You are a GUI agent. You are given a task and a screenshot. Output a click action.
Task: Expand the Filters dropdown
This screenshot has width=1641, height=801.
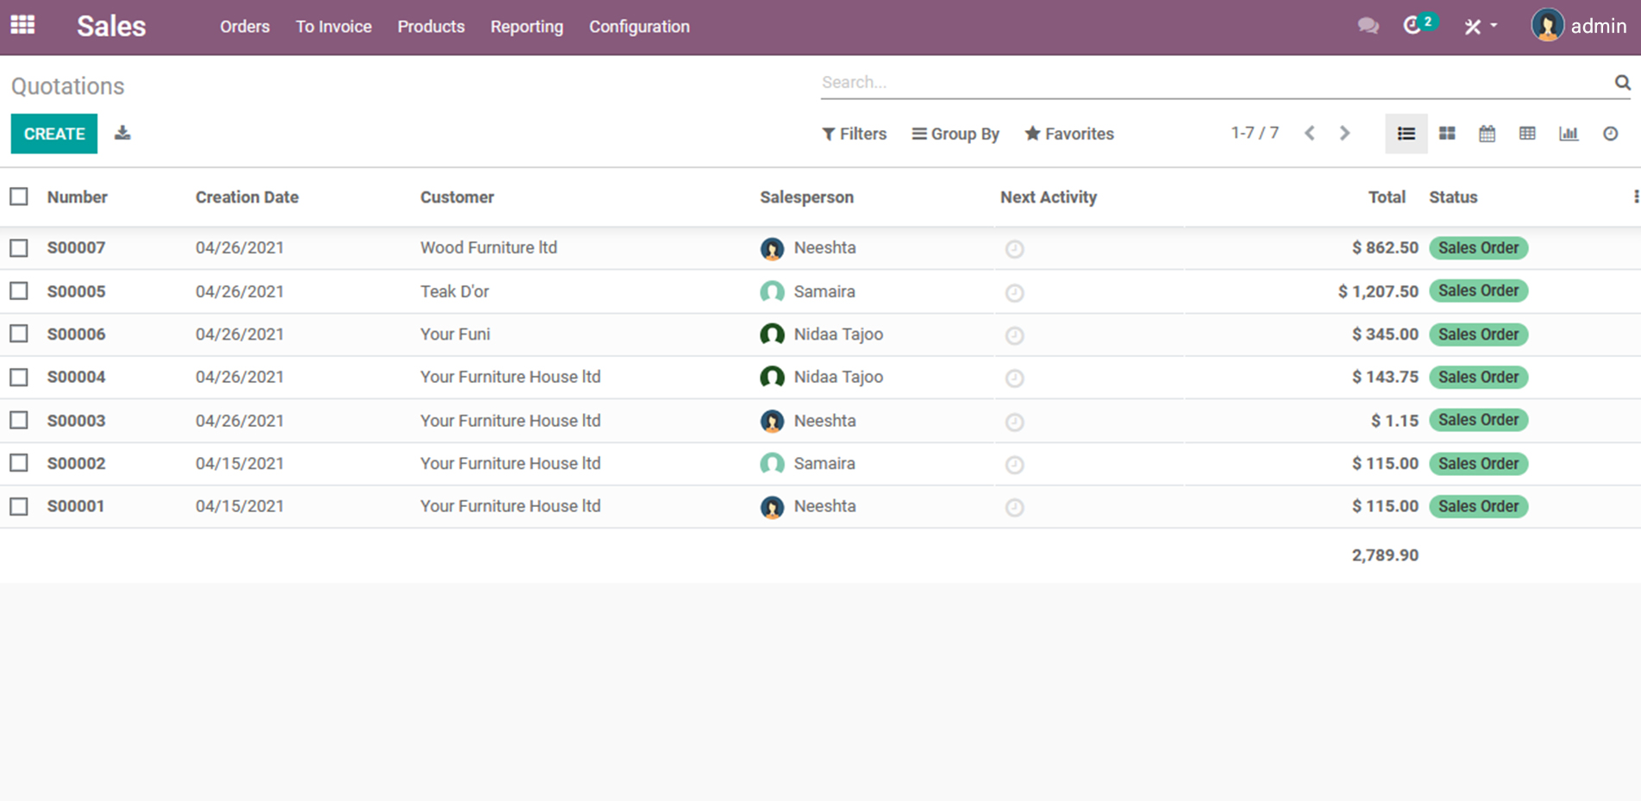(854, 134)
